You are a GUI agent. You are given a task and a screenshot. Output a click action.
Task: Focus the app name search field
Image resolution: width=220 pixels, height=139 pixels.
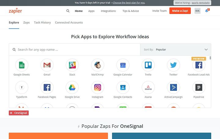point(75,50)
